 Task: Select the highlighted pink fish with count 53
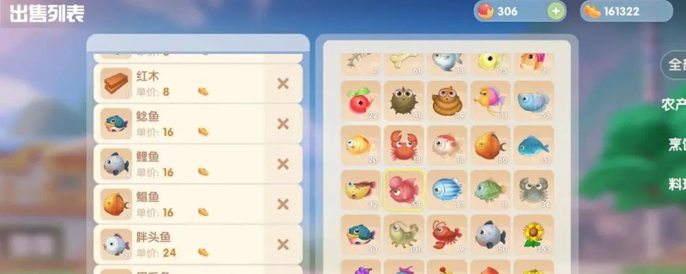click(x=404, y=190)
